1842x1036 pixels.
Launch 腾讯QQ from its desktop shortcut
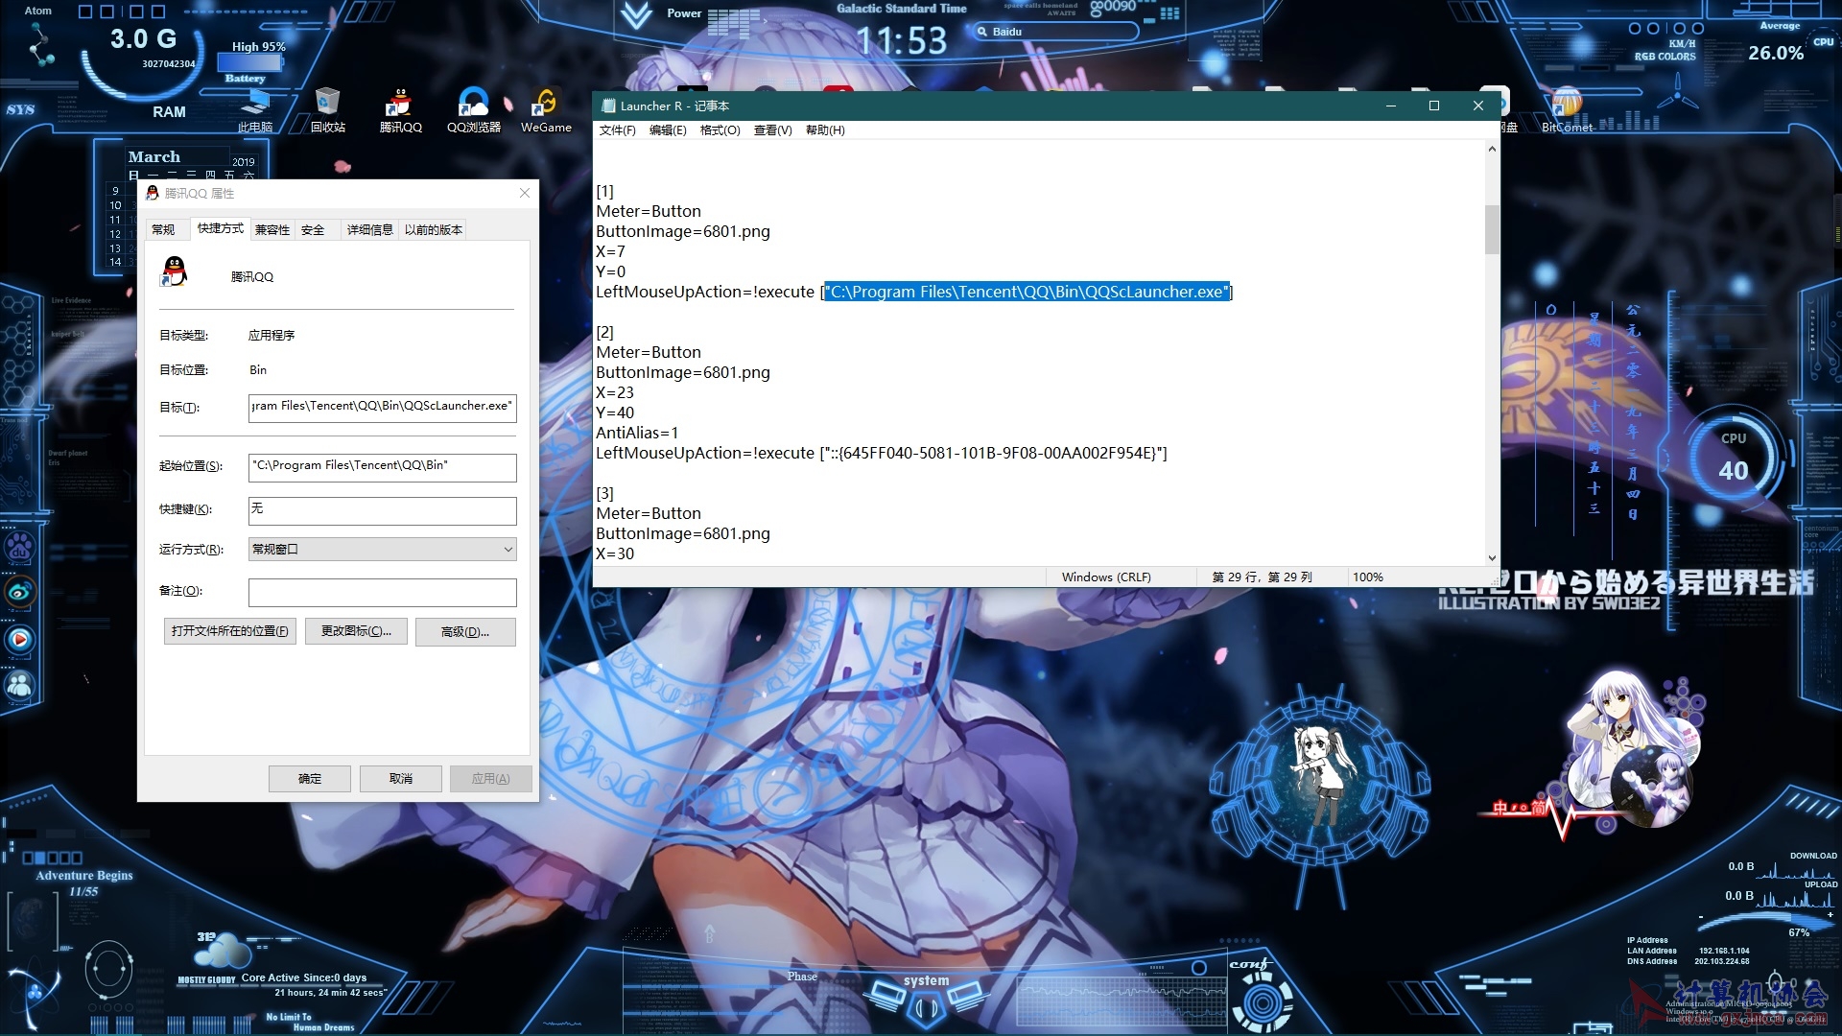coord(400,108)
